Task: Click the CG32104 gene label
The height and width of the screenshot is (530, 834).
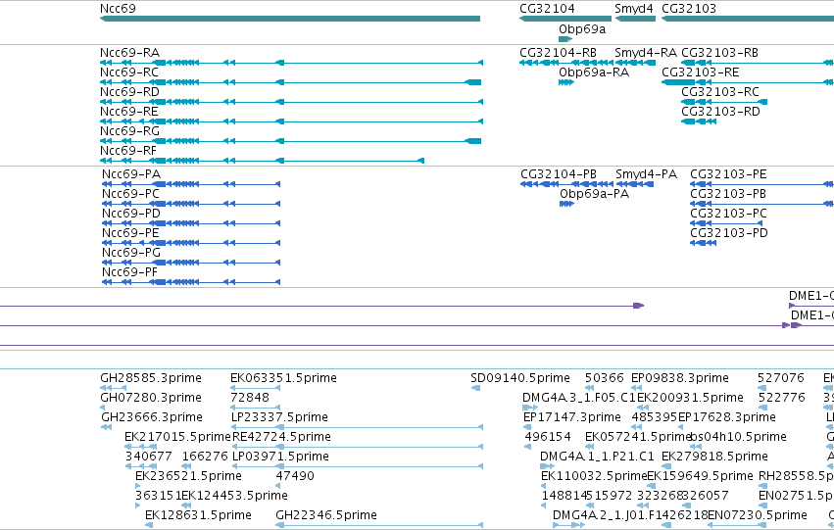Action: click(547, 9)
